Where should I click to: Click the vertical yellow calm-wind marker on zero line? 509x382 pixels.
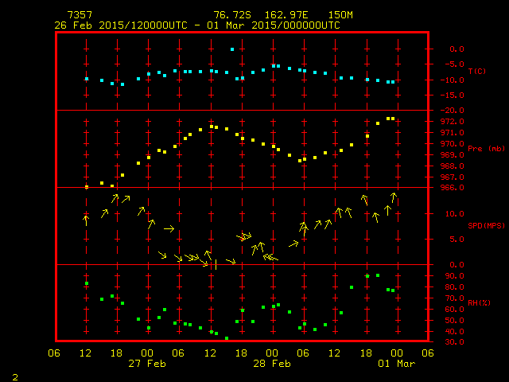(x=216, y=265)
